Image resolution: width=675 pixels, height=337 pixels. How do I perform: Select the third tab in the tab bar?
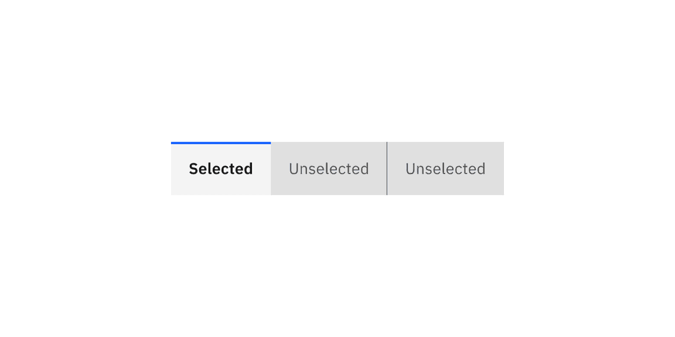445,168
